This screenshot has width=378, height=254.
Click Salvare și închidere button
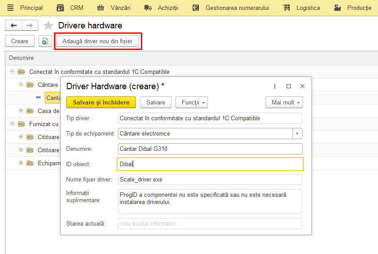click(x=101, y=102)
